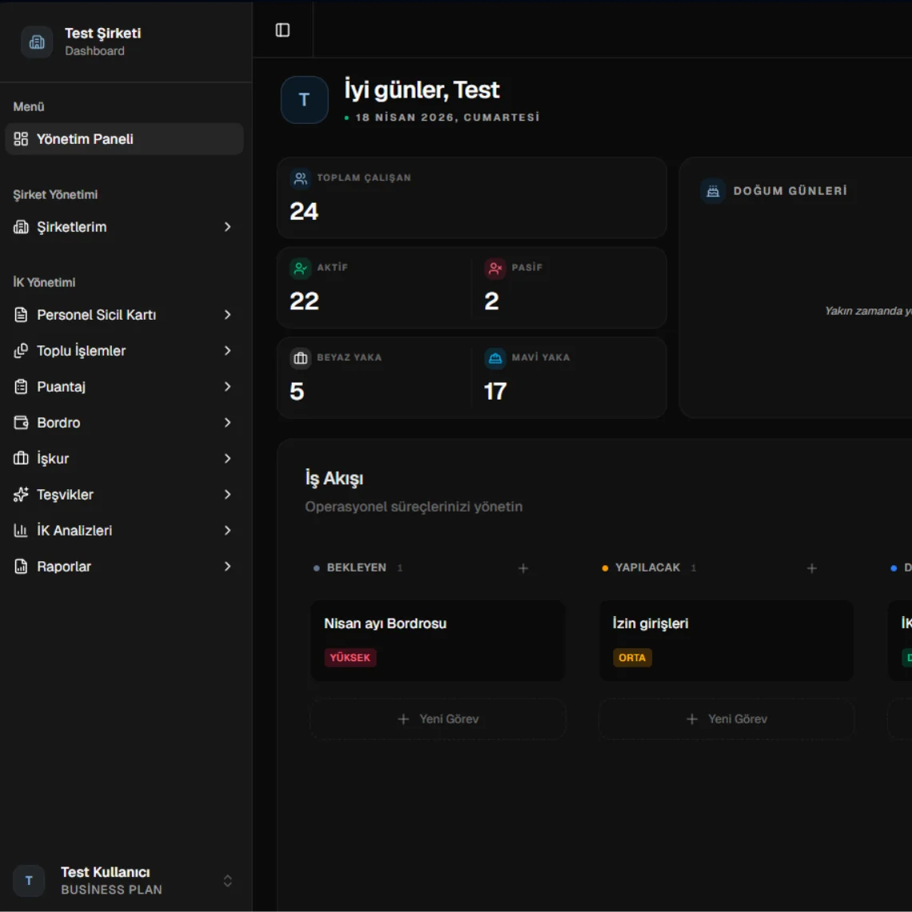
Task: Expand the Raporlar chevron
Action: [228, 567]
